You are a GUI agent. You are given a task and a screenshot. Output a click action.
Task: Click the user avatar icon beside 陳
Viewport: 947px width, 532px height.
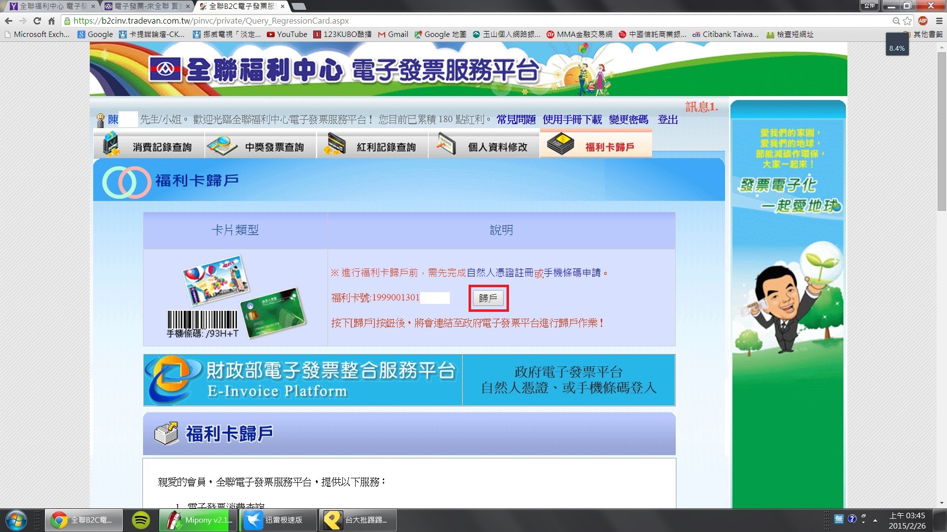click(x=101, y=120)
